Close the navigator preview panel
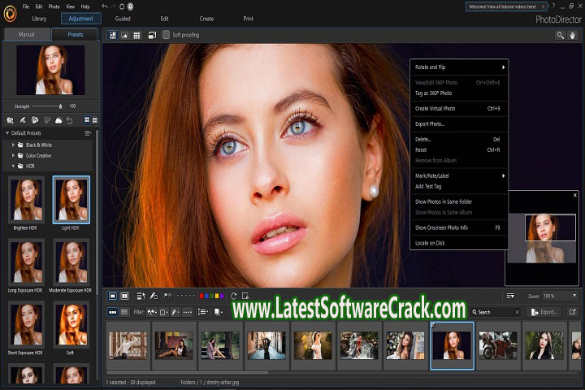Screen dimensions: 585x390 [575, 195]
